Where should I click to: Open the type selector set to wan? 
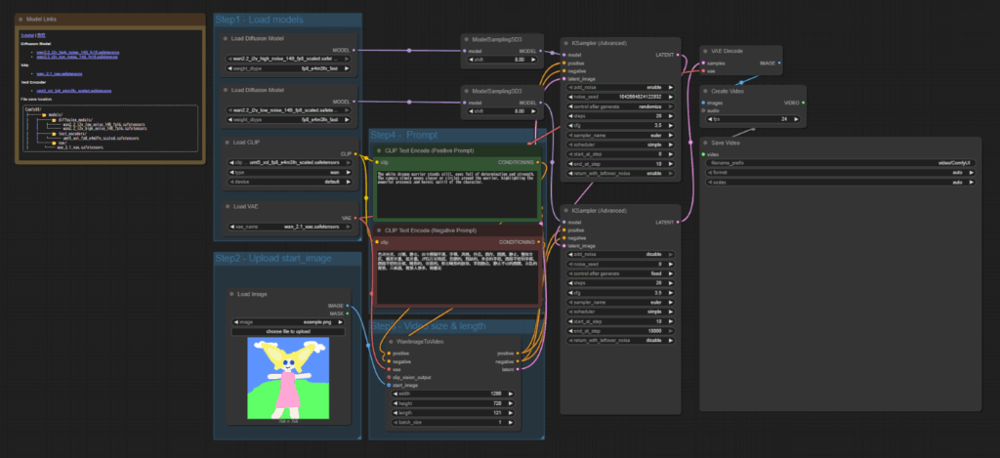pyautogui.click(x=289, y=172)
